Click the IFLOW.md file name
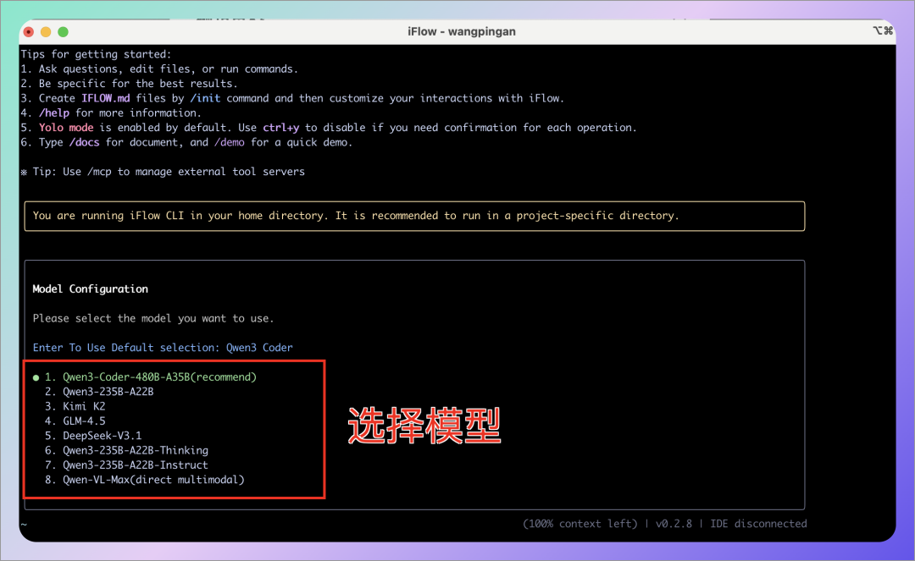The width and height of the screenshot is (915, 561). 106,98
